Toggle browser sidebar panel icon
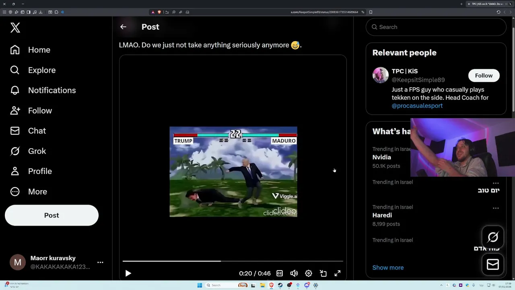 (29, 12)
